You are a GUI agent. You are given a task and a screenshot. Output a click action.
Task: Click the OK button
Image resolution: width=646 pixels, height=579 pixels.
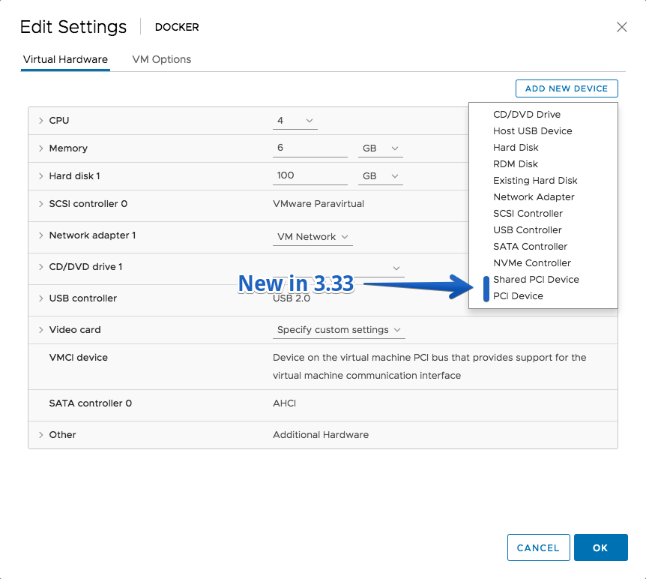click(x=601, y=547)
